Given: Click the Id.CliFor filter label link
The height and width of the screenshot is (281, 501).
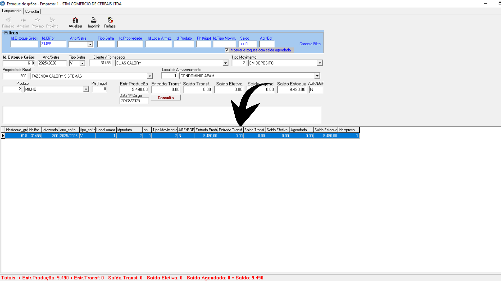Looking at the screenshot, I should (x=48, y=38).
